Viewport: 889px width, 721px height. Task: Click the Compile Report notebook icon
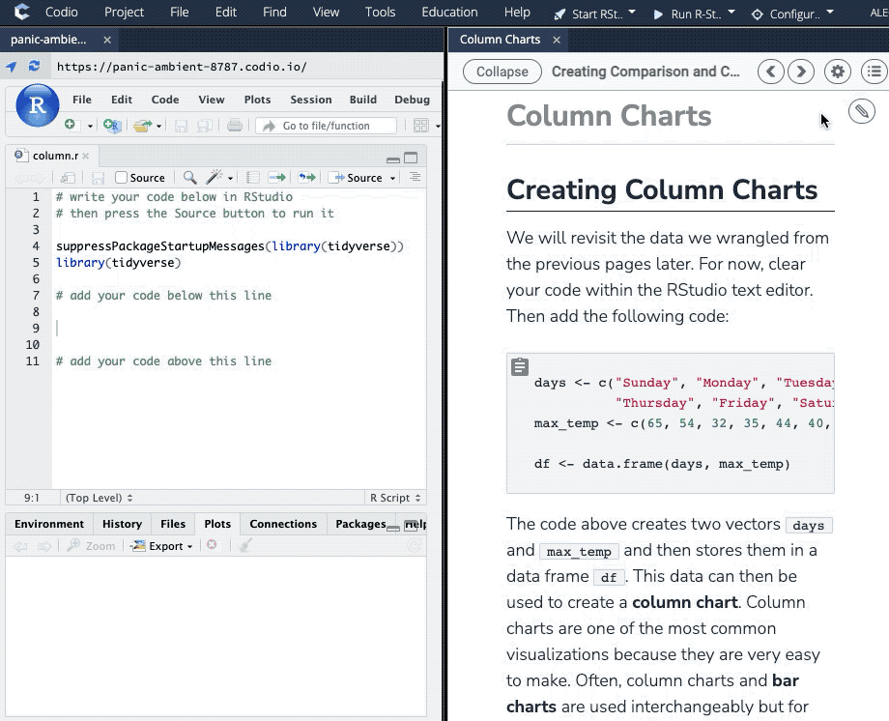pos(253,178)
